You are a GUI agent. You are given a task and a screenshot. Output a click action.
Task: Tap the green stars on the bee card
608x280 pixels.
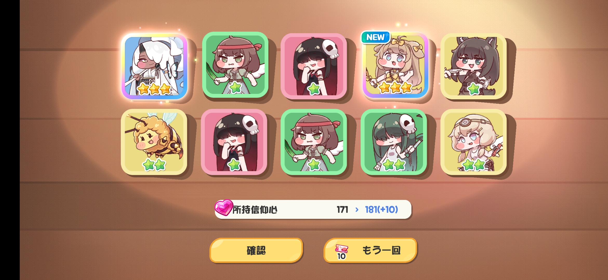154,165
